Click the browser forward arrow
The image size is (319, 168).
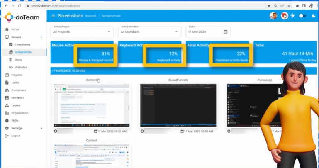[13, 6]
